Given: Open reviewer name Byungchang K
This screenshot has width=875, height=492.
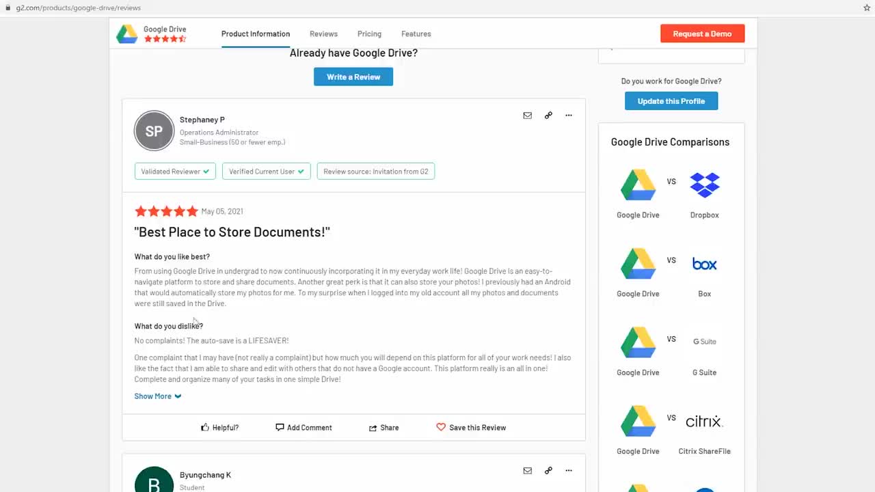Looking at the screenshot, I should click(x=205, y=475).
